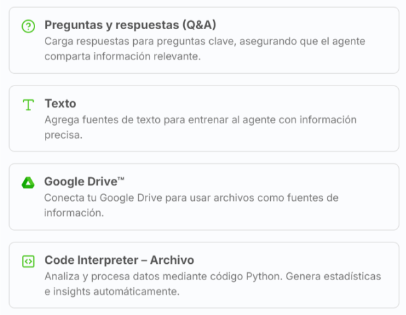Click the description "Agrega fuentes de texto"
Image resolution: width=406 pixels, height=315 pixels.
(201, 120)
